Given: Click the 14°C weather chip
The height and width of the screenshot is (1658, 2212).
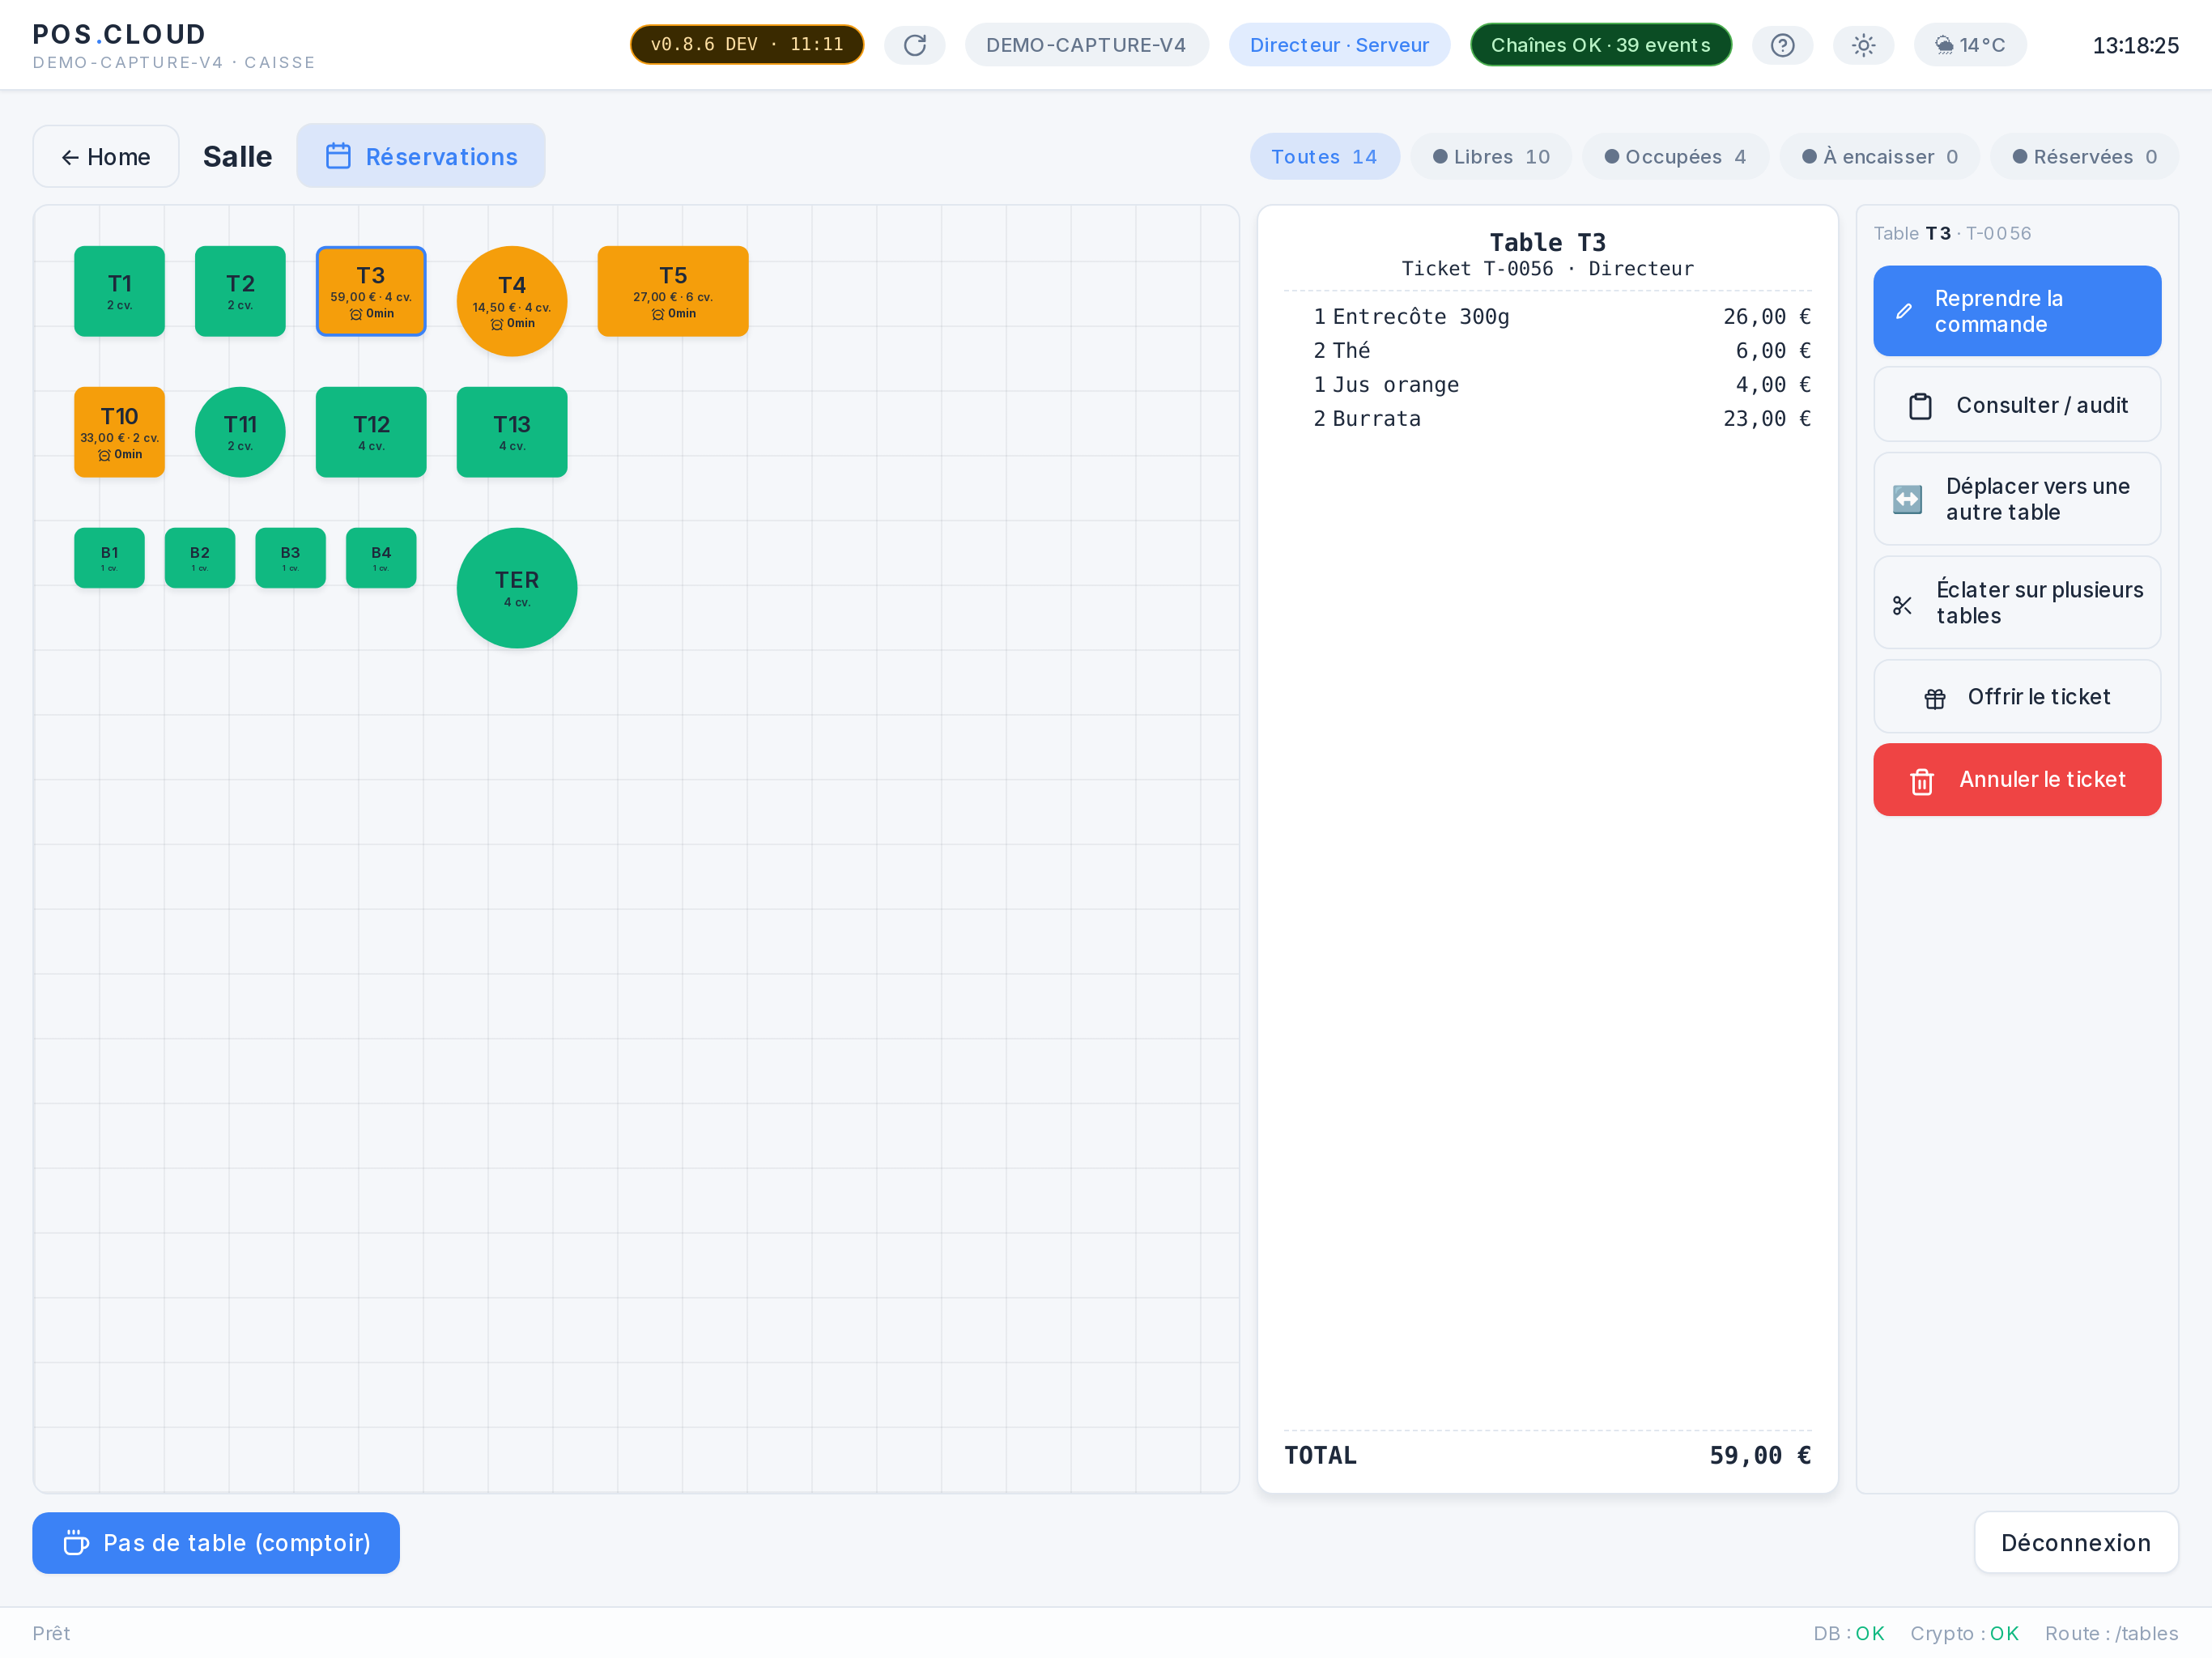Looking at the screenshot, I should pyautogui.click(x=1969, y=45).
